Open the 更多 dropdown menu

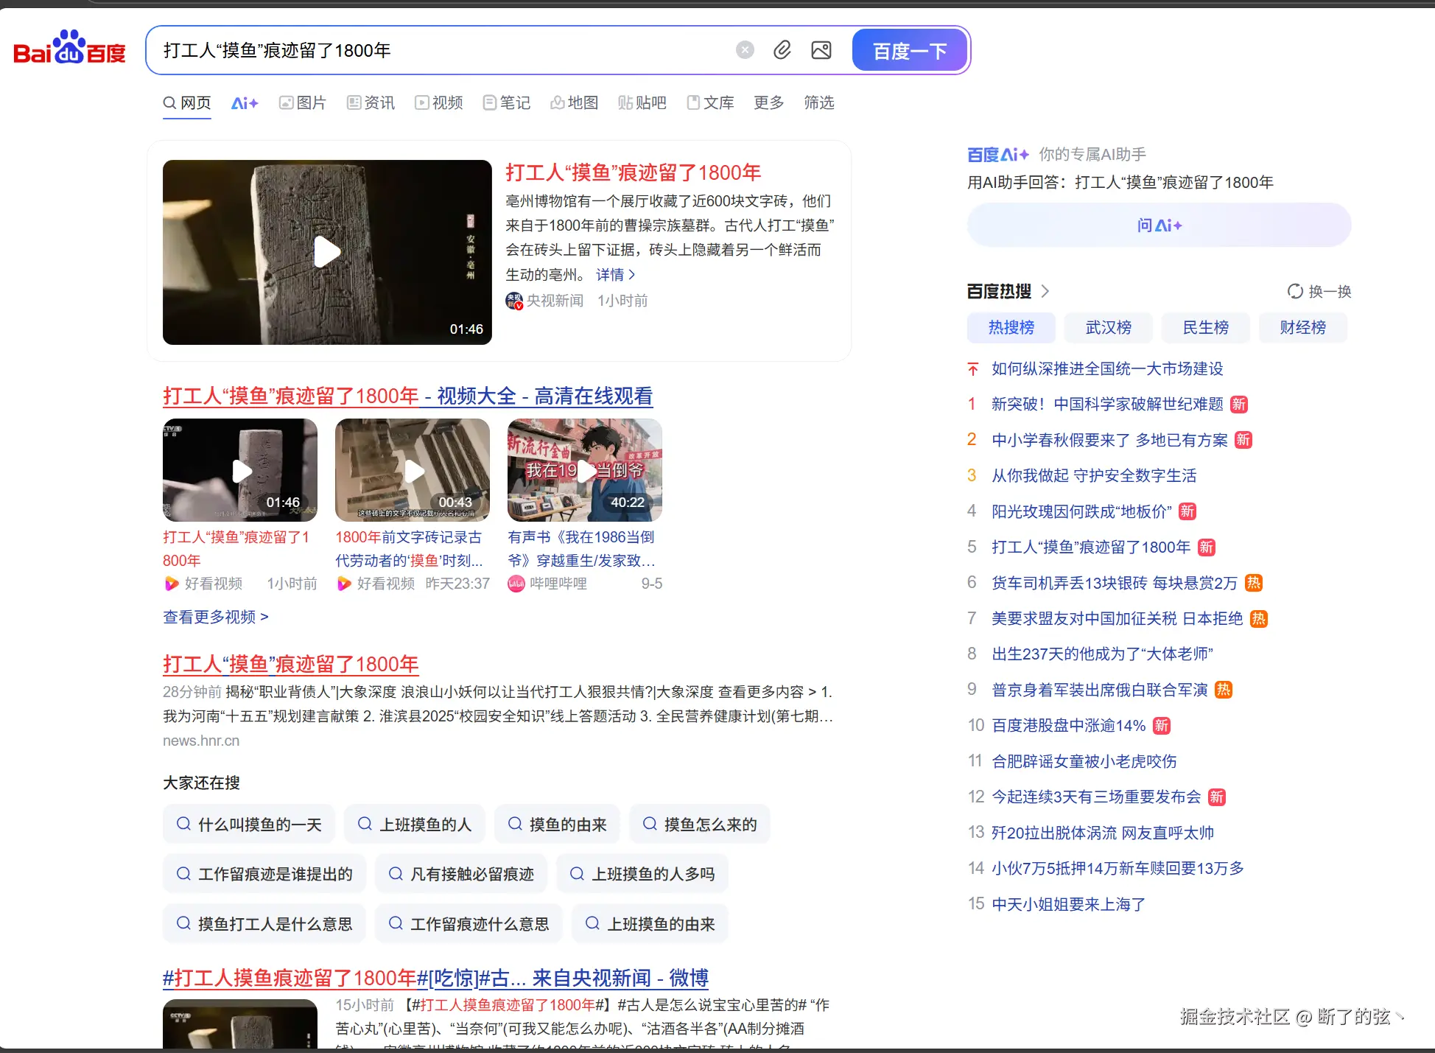point(768,103)
